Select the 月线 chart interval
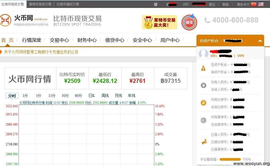Image resolution: width=270 pixels, height=166 pixels. coord(118,96)
